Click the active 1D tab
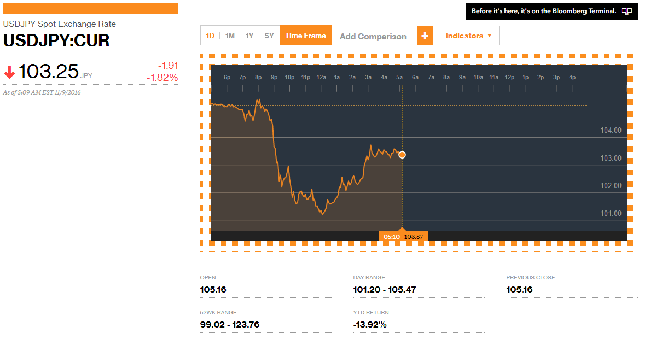Image resolution: width=650 pixels, height=345 pixels. pyautogui.click(x=210, y=35)
